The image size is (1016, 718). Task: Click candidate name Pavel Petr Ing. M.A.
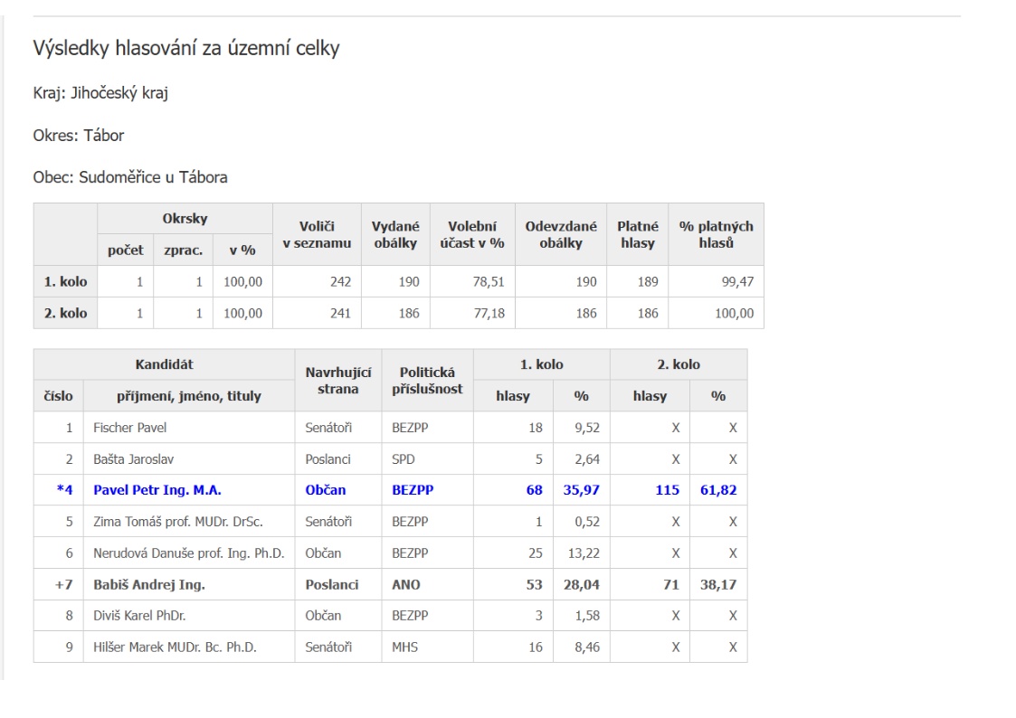point(157,490)
